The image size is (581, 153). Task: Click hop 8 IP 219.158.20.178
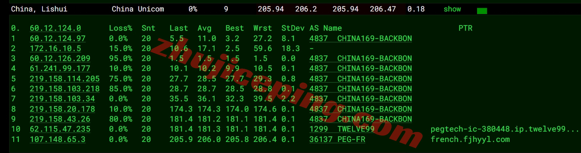click(62, 109)
